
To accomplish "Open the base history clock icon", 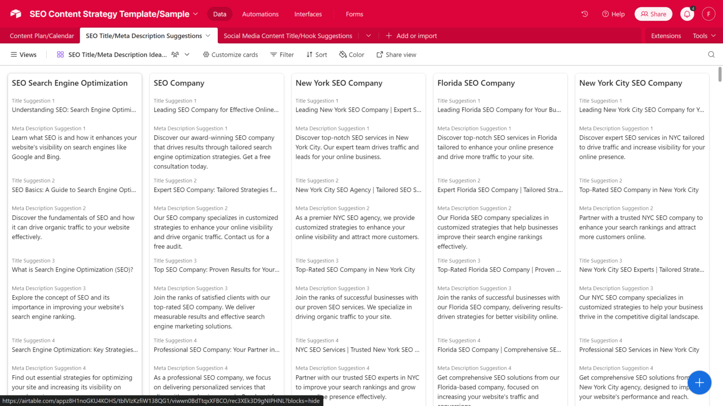I will coord(585,14).
